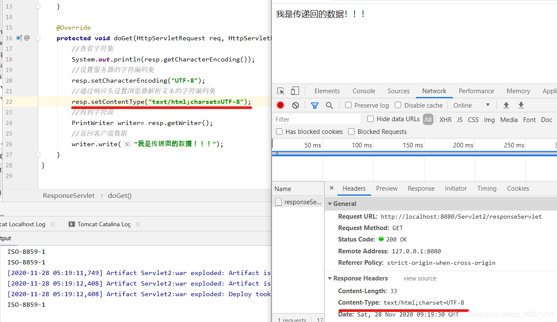Select the Tomcat Catalina Log tab
Screen dimensions: 557x322
tap(104, 224)
